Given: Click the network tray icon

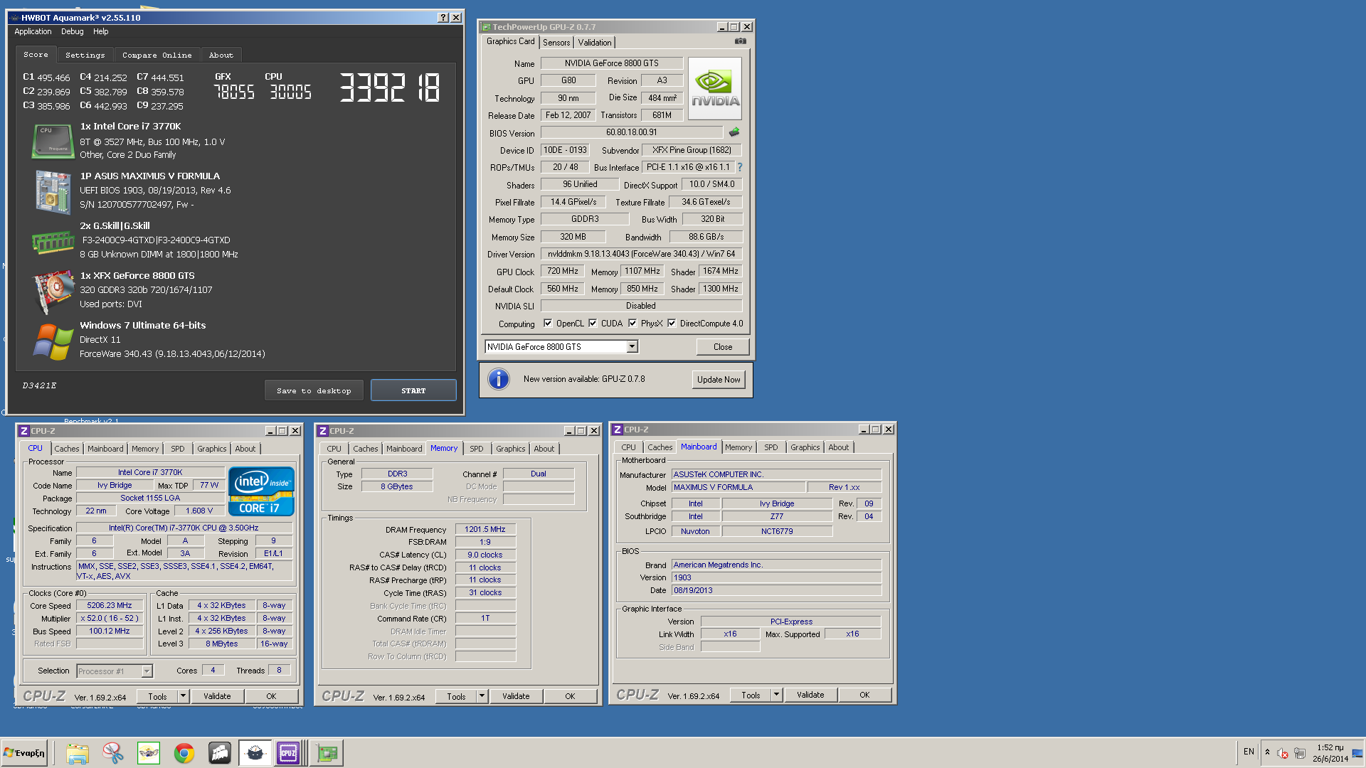Looking at the screenshot, I should click(1300, 753).
